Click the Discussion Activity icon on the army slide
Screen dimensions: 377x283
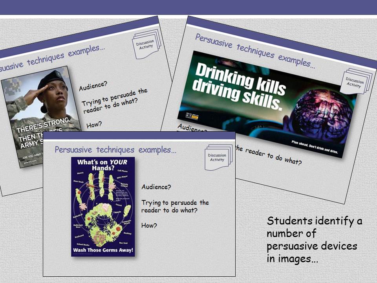[x=146, y=44]
